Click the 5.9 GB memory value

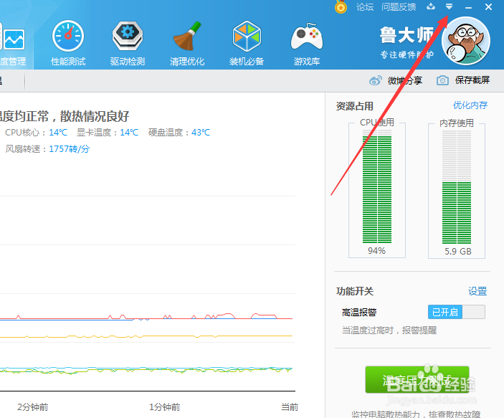pos(458,252)
